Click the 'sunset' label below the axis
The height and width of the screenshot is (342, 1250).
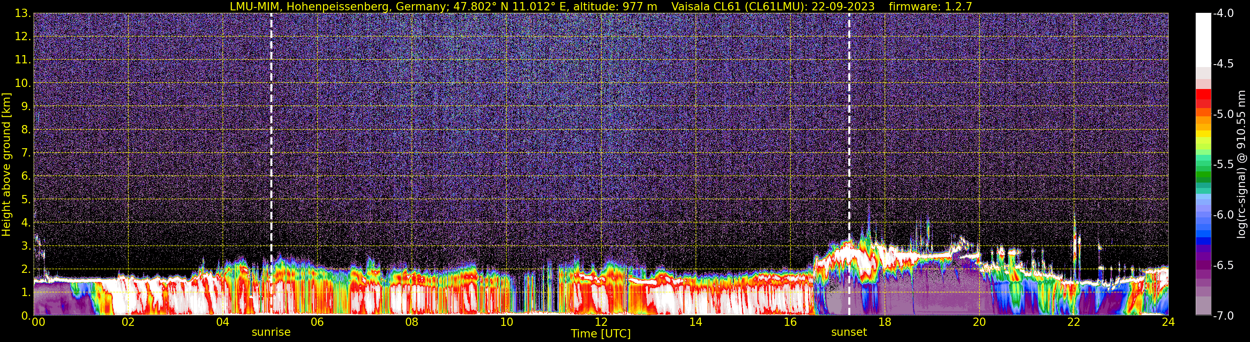coord(849,332)
